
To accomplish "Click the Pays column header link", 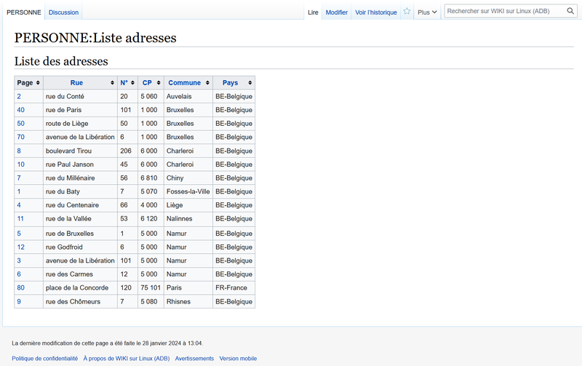I will pyautogui.click(x=230, y=83).
